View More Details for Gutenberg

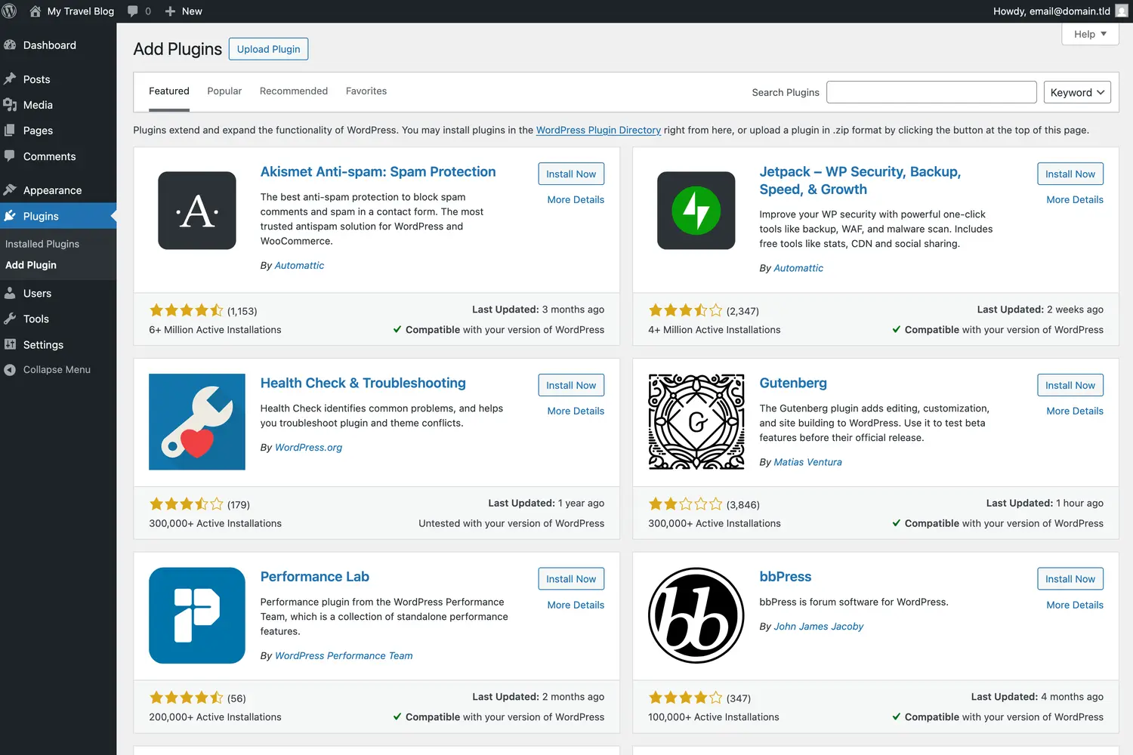(x=1075, y=411)
